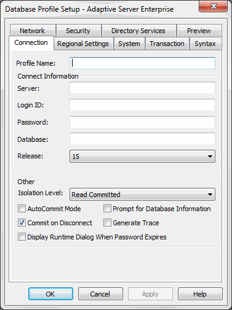The height and width of the screenshot is (310, 232).
Task: Click the Login ID text box
Action: pyautogui.click(x=142, y=105)
